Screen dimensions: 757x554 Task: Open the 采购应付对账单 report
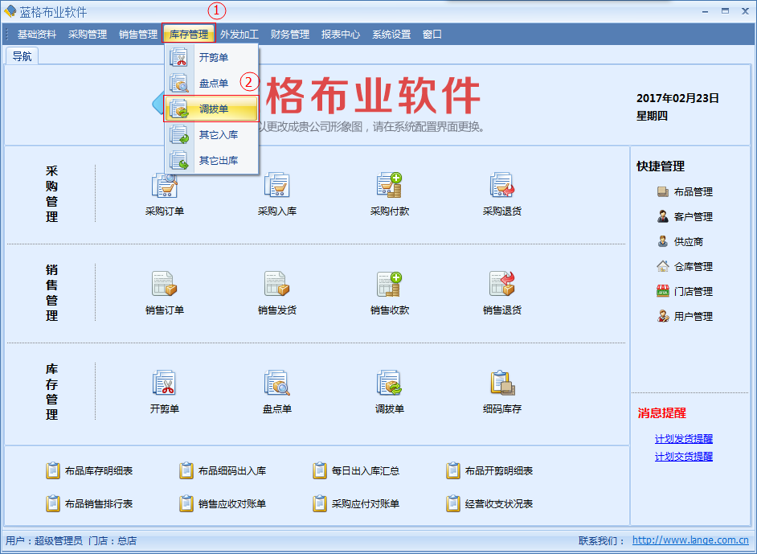coord(356,504)
